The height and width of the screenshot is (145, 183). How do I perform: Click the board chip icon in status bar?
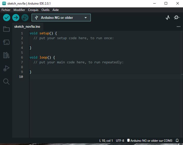coord(128,140)
